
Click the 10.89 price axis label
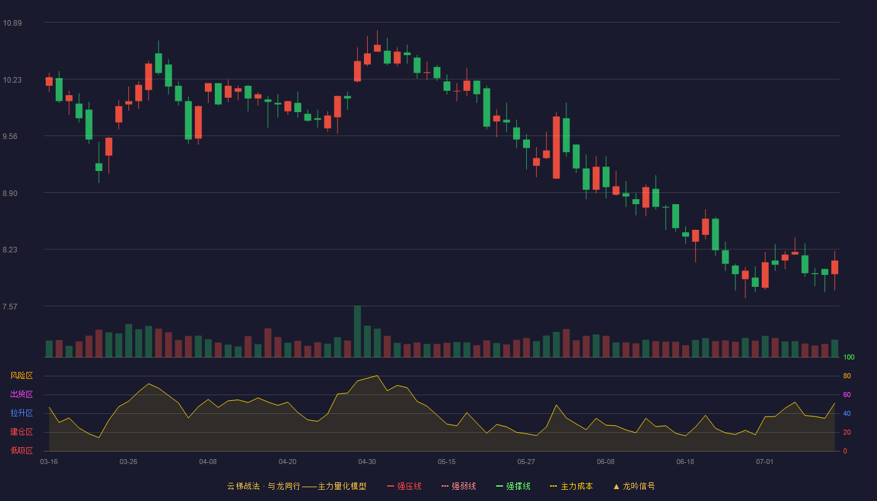(12, 23)
